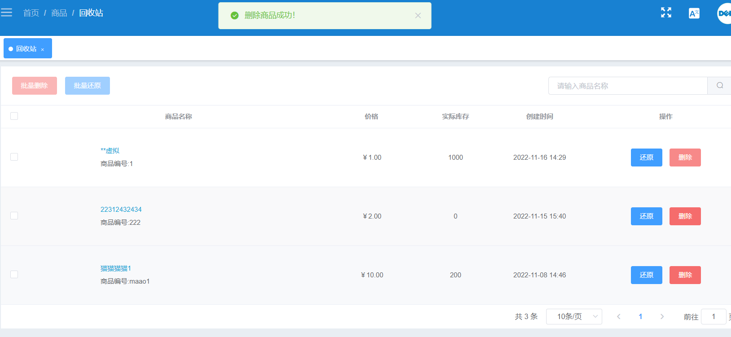Click 回收站 in the breadcrumb

click(91, 13)
